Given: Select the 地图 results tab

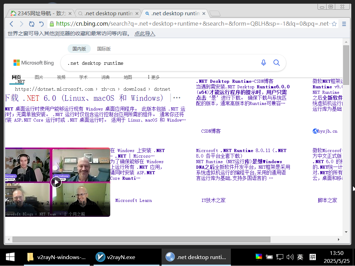Looking at the screenshot, I should [x=128, y=77].
